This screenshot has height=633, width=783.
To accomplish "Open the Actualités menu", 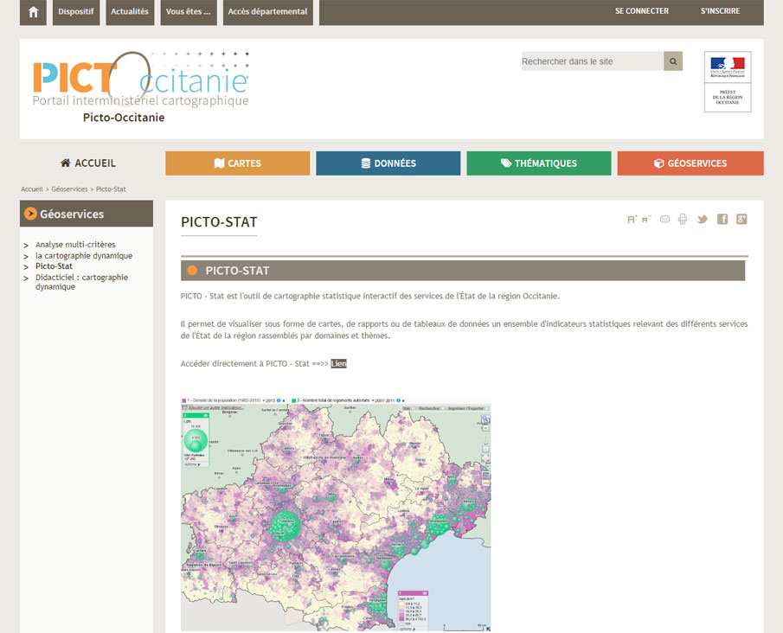I will click(x=130, y=12).
